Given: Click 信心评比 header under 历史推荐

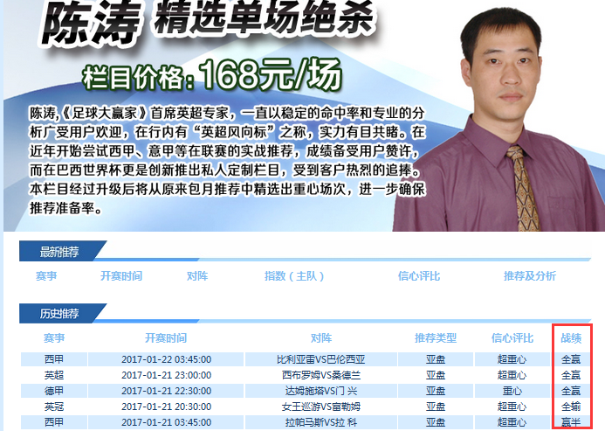Looking at the screenshot, I should [512, 338].
